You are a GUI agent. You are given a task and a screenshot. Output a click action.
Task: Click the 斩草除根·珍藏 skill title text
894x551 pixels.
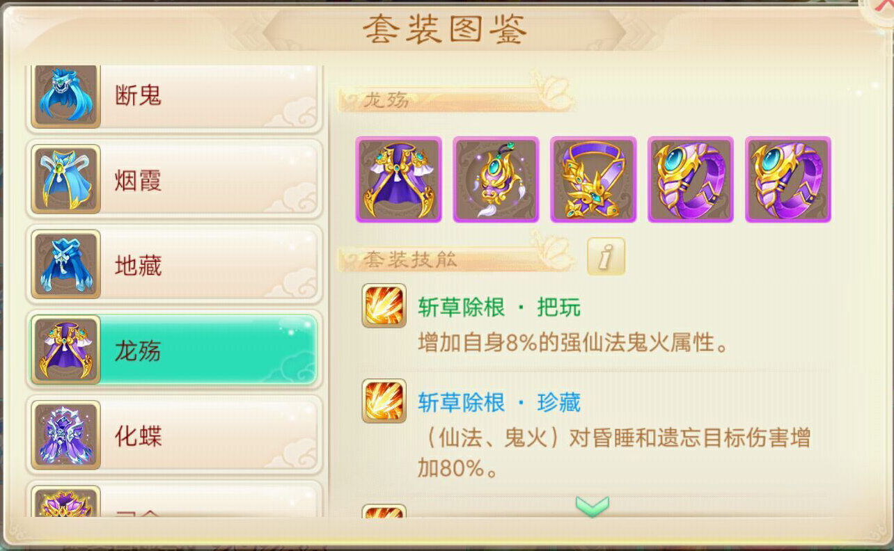[499, 403]
